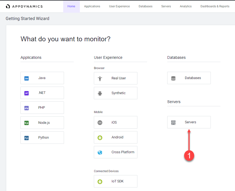
Task: Choose iOS mobile monitoring
Action: pyautogui.click(x=116, y=122)
